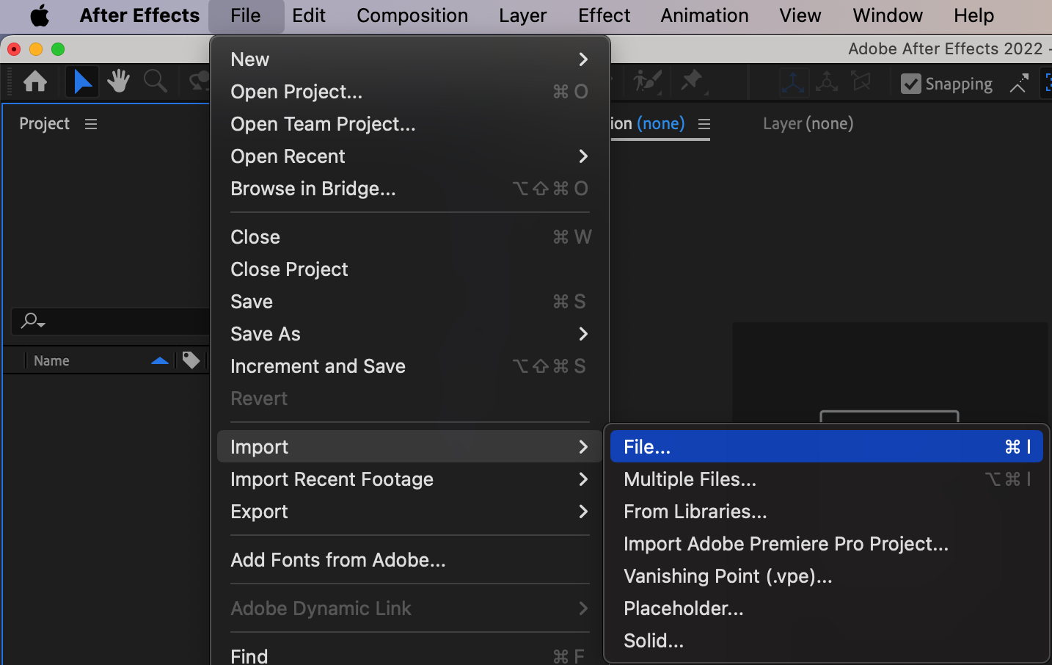1052x665 pixels.
Task: Choose File... from Import submenu
Action: pos(826,447)
